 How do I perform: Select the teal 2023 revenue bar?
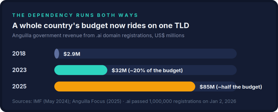click(x=81, y=70)
